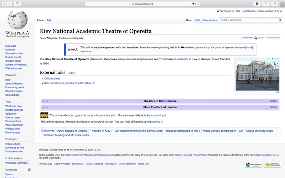
Task: Open the View history tab
Action: click(x=210, y=20)
